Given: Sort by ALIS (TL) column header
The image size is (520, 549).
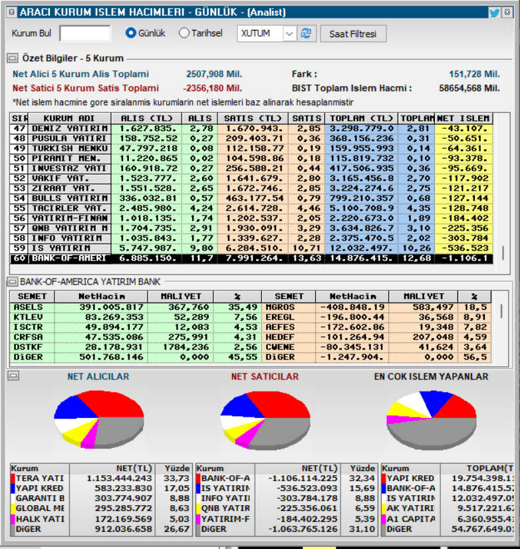Looking at the screenshot, I should click(x=146, y=118).
